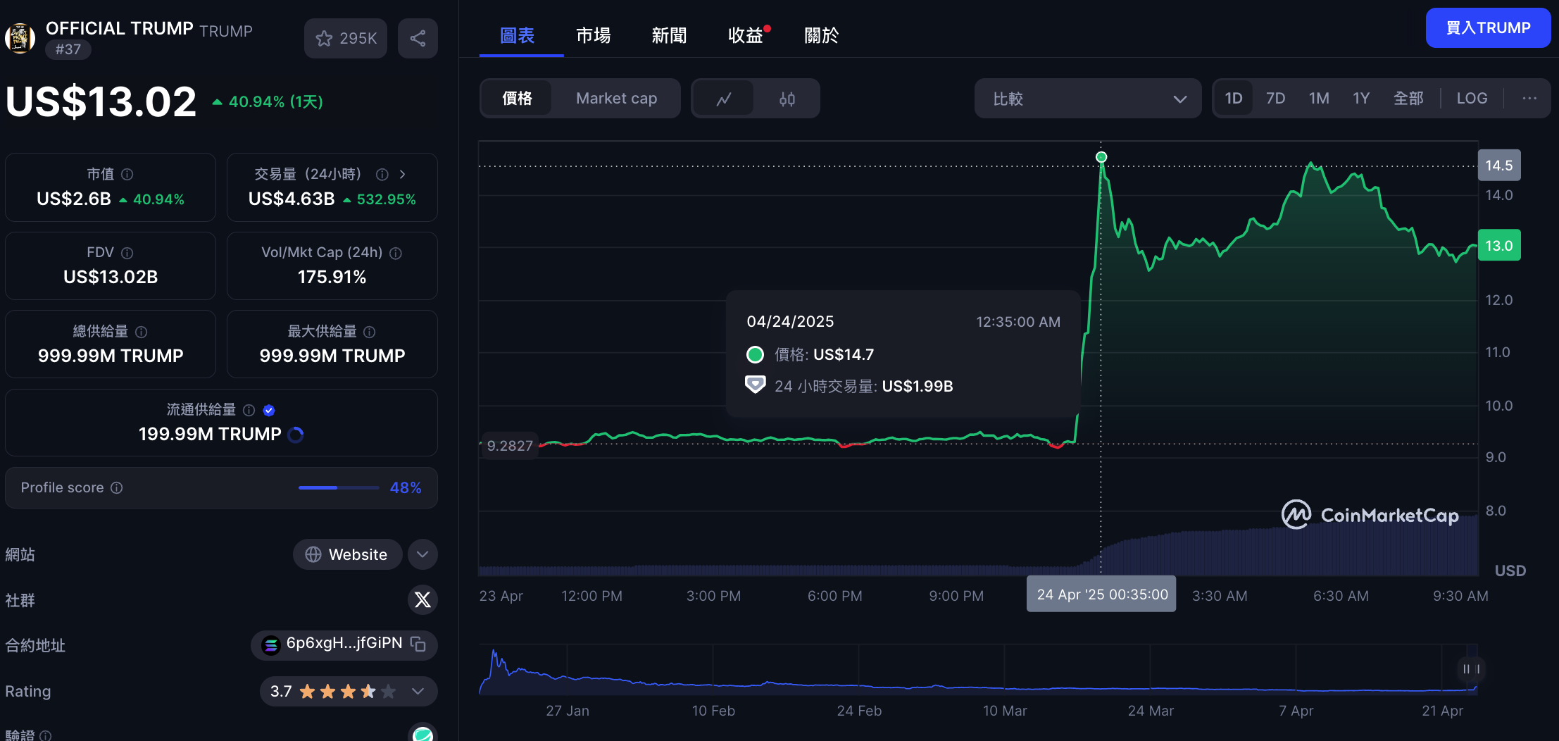The height and width of the screenshot is (741, 1559).
Task: Expand the 3.7 Rating dropdown
Action: (x=418, y=691)
